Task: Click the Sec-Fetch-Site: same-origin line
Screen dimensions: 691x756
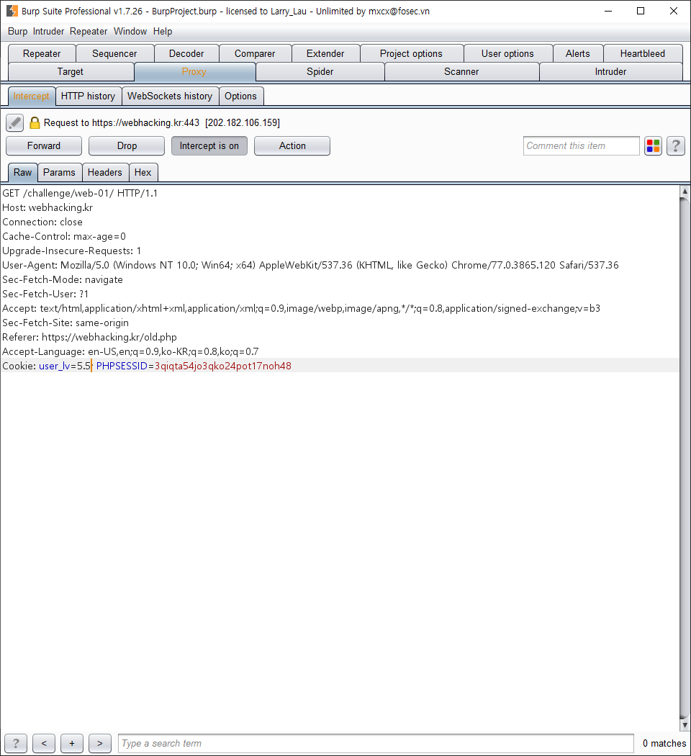Action: [66, 323]
